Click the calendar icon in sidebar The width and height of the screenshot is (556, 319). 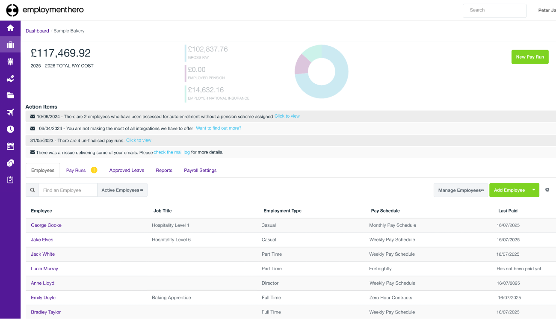click(10, 146)
